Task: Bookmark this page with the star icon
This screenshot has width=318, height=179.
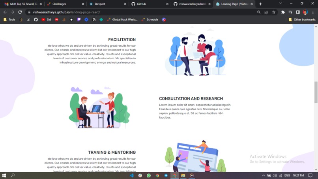Action: (274, 12)
